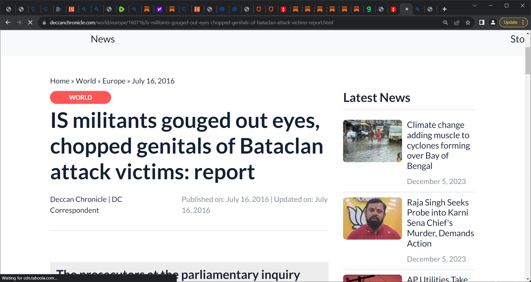Switch to the grey and blue double-chevron tab

pos(59,9)
